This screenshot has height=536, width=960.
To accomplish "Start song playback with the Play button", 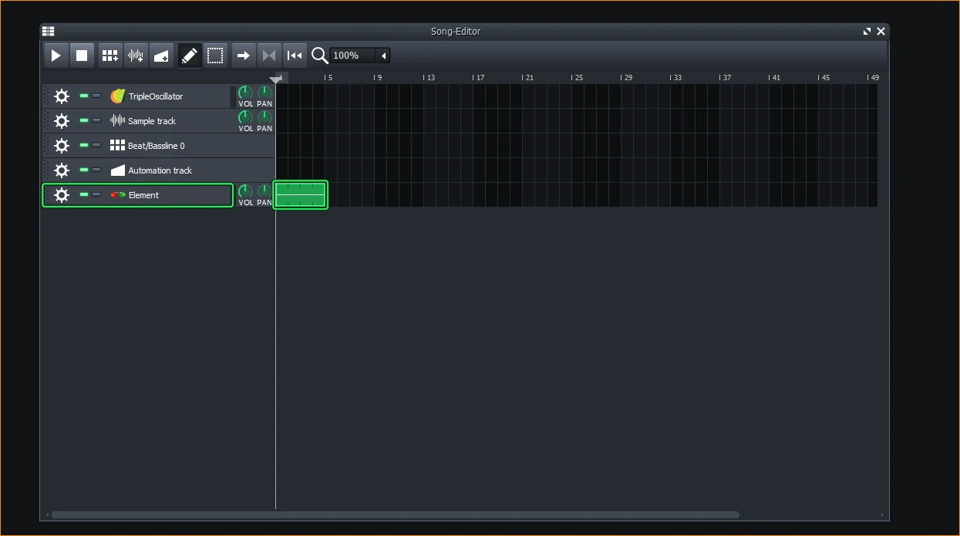I will pos(56,56).
